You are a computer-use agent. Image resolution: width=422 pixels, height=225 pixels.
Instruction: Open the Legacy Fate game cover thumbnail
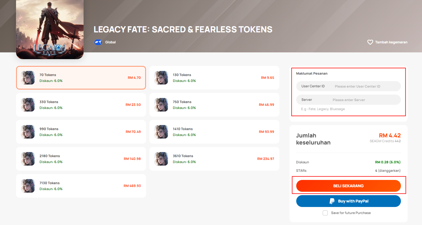point(50,30)
